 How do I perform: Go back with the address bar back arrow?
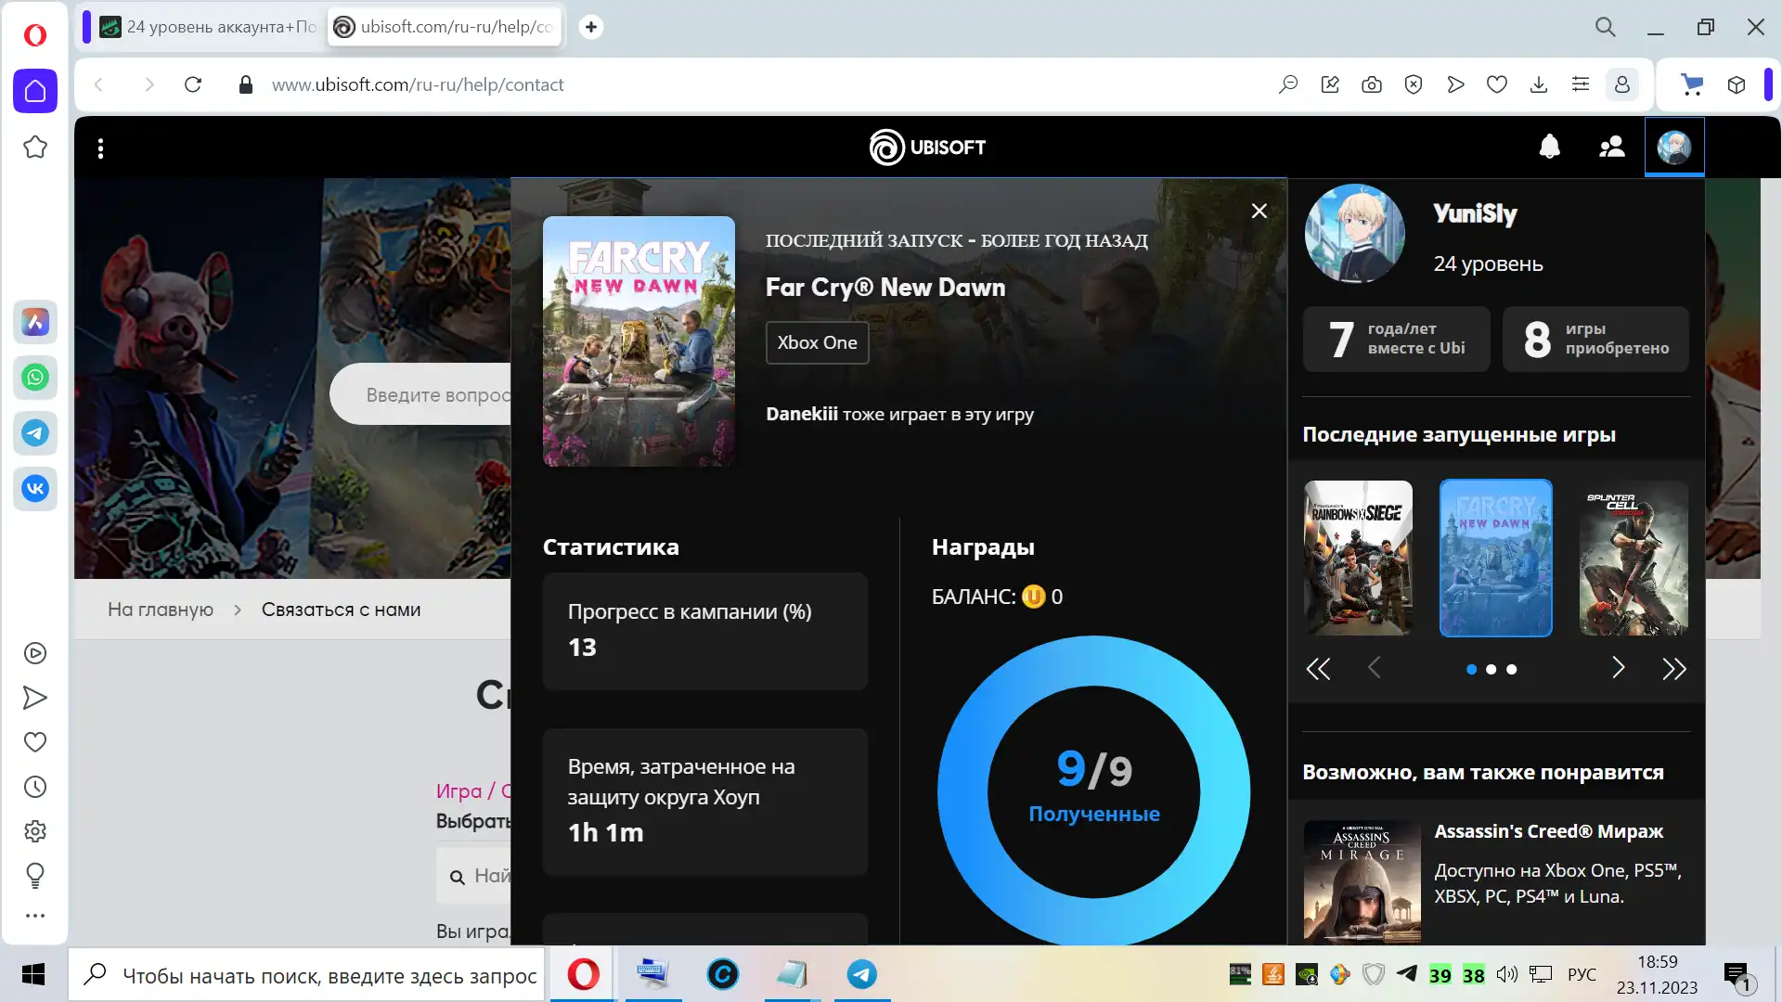coord(98,84)
